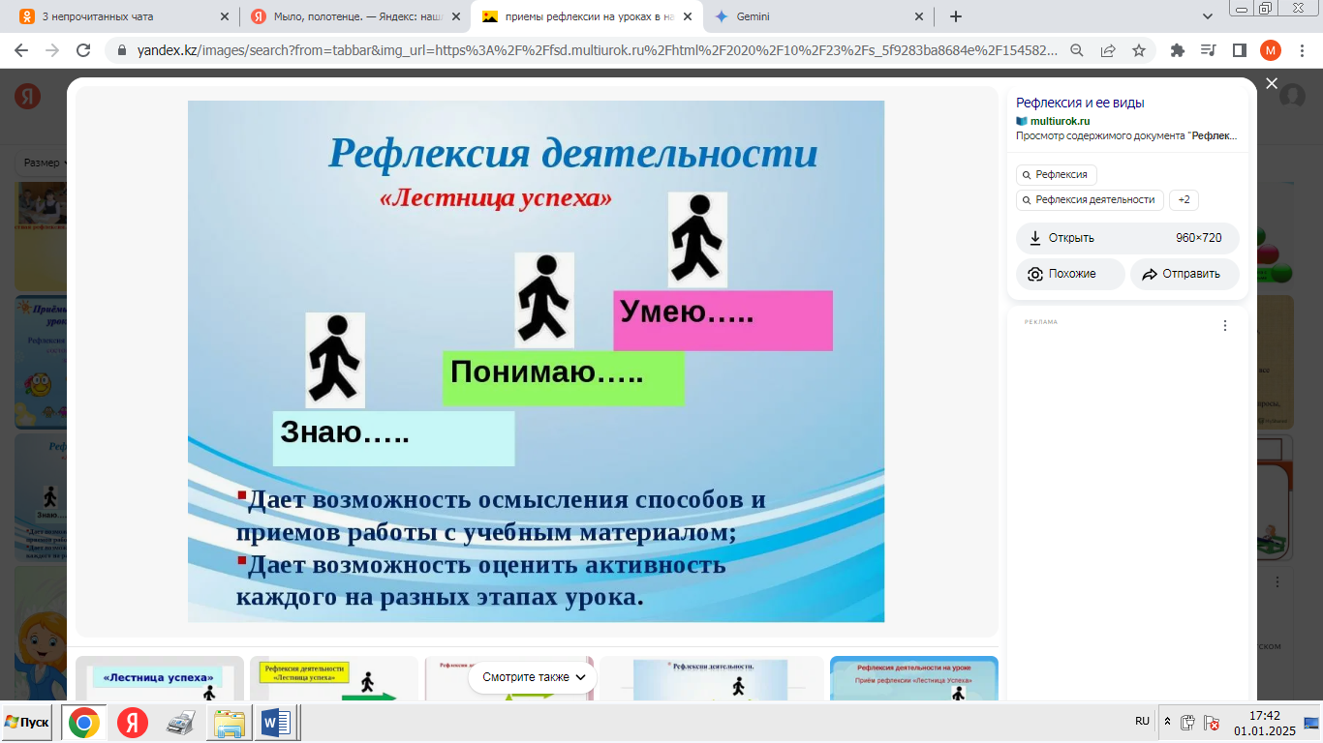Click the 'Похожие' similar images button

click(x=1070, y=274)
